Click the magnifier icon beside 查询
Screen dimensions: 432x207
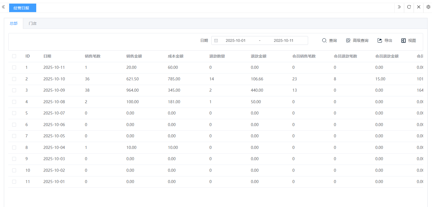(x=324, y=40)
